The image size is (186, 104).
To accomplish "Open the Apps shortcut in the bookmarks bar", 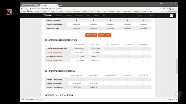I will (24, 11).
